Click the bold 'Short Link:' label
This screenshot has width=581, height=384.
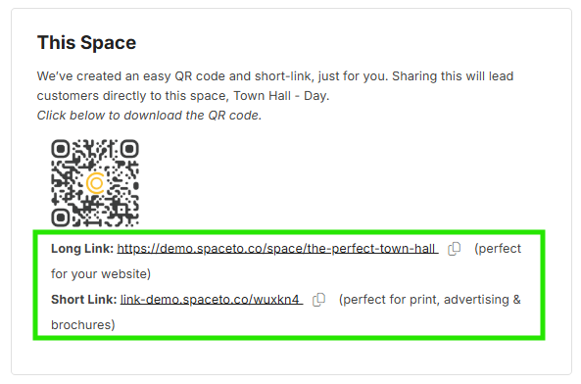pos(83,299)
